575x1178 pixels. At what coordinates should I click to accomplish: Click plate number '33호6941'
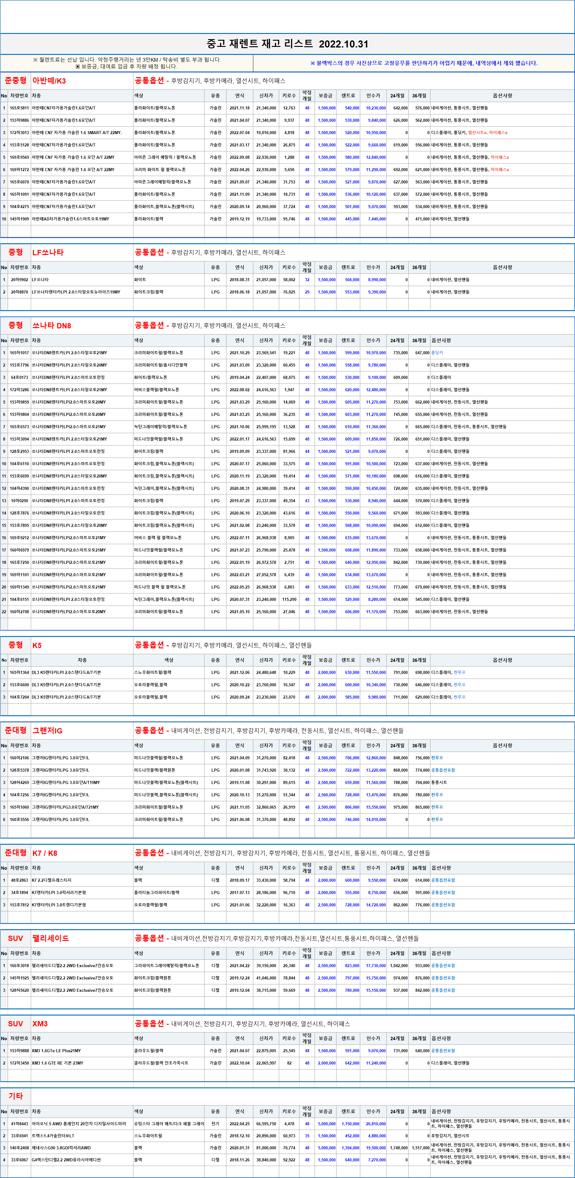(19, 1136)
